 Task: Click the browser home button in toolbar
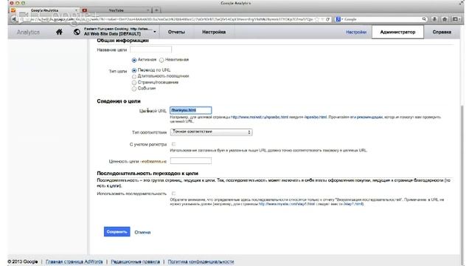[x=445, y=19]
